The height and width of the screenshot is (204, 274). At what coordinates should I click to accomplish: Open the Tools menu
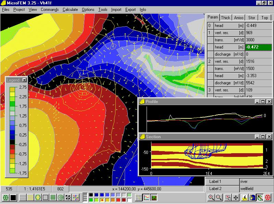pos(103,10)
